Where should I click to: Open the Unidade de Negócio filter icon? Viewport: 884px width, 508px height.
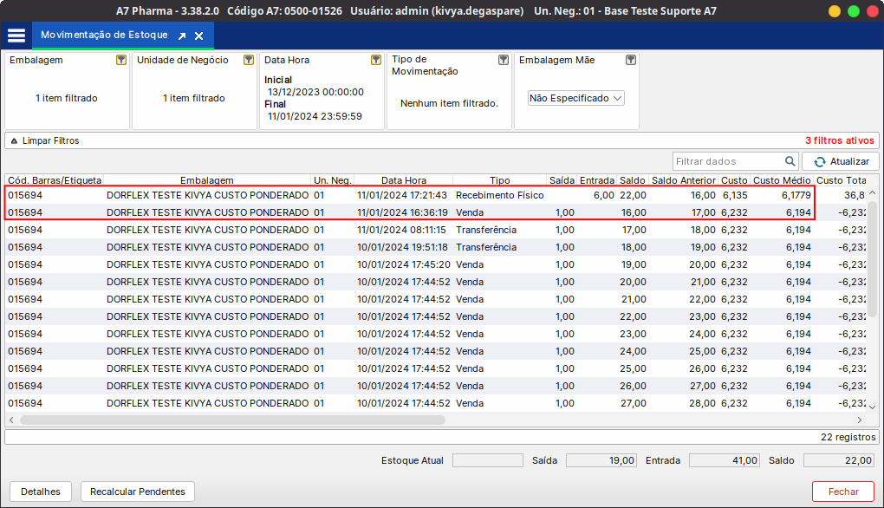[x=249, y=61]
